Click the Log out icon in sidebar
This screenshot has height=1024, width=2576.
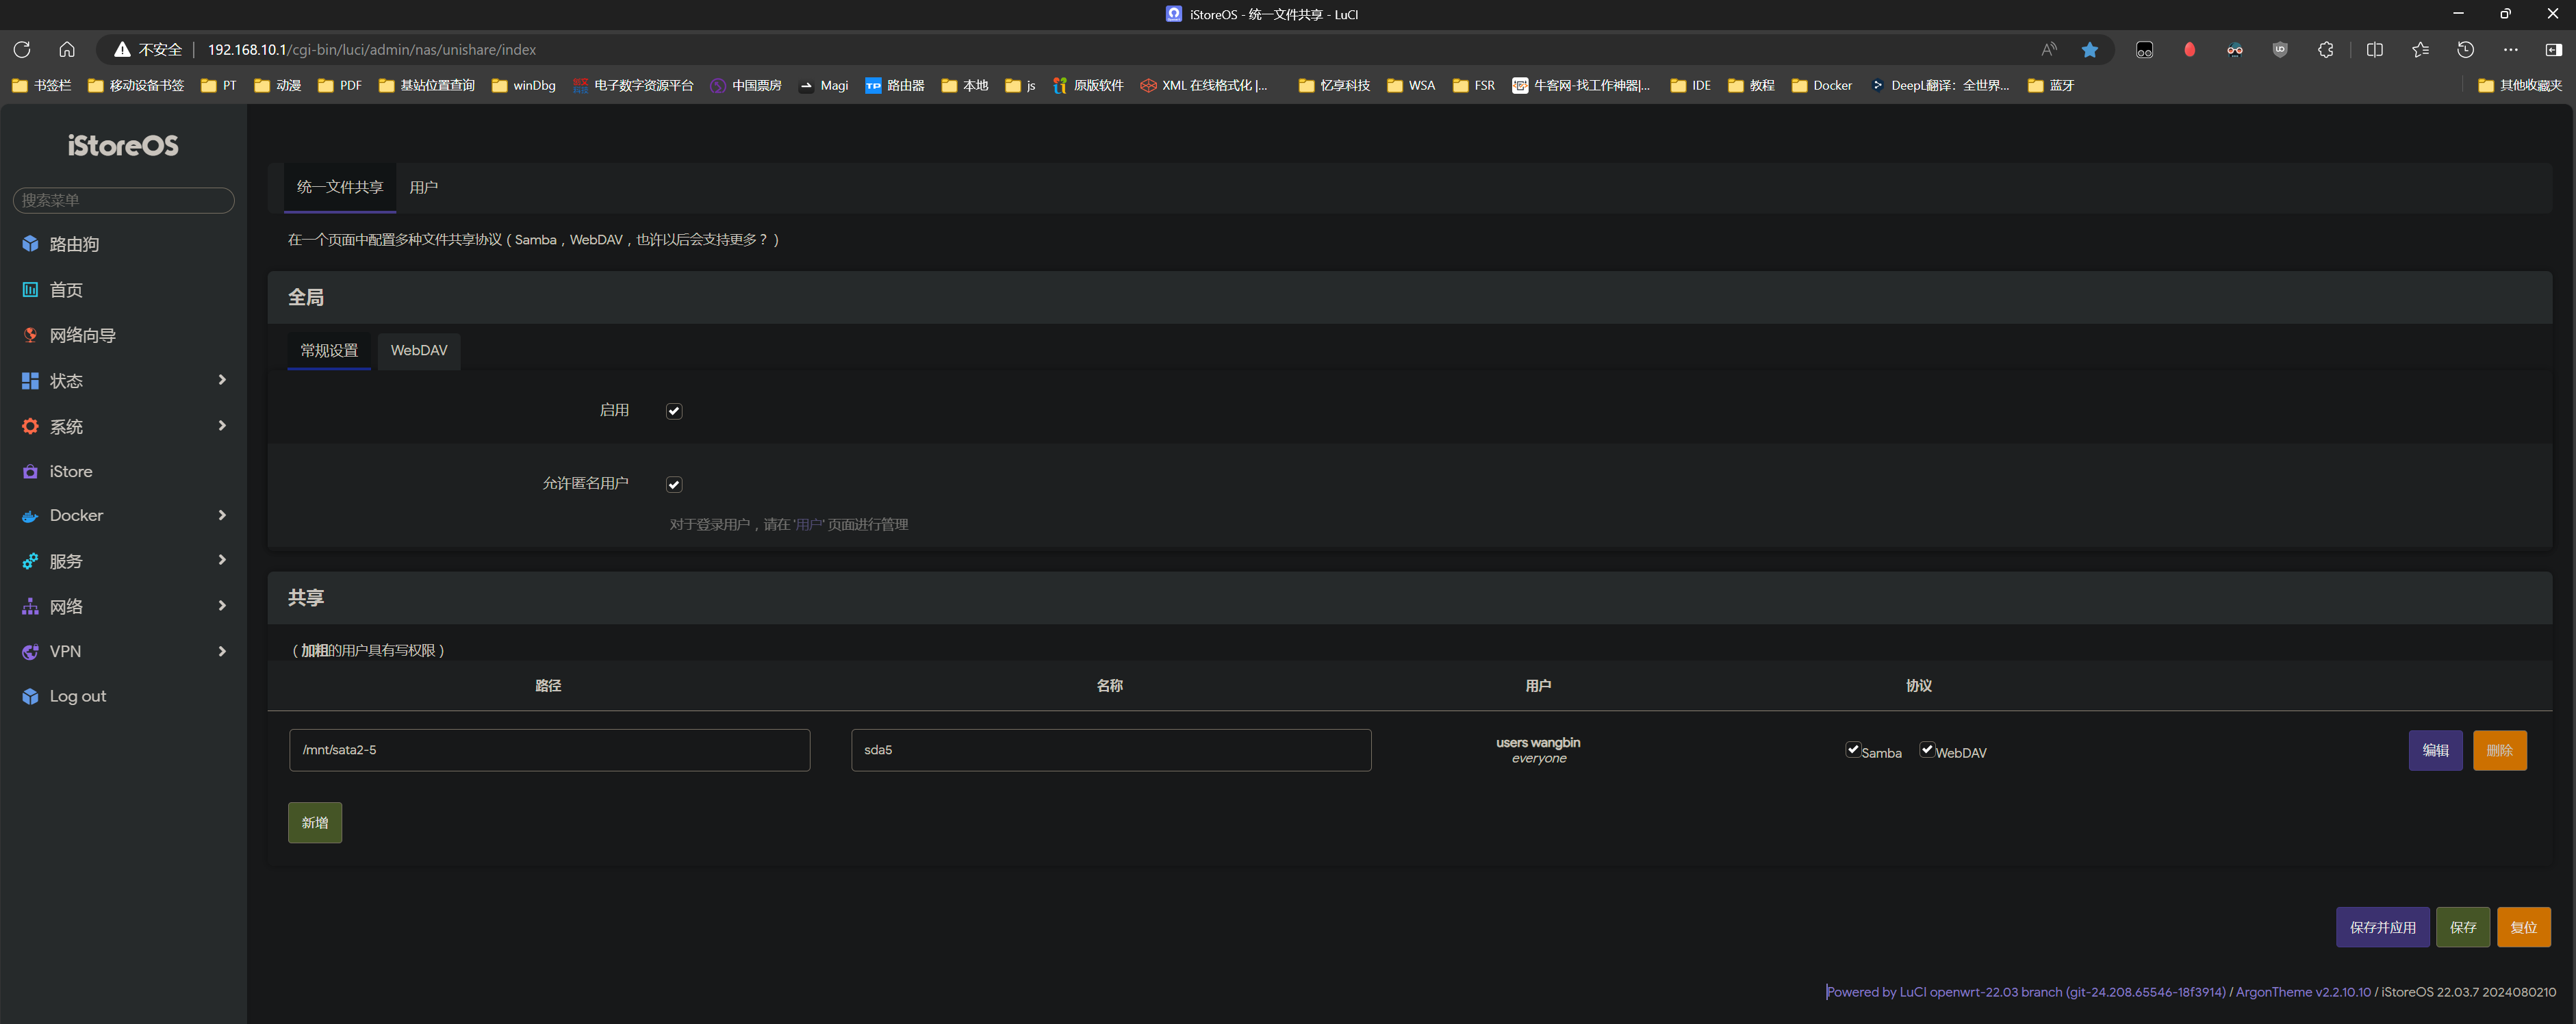point(30,697)
